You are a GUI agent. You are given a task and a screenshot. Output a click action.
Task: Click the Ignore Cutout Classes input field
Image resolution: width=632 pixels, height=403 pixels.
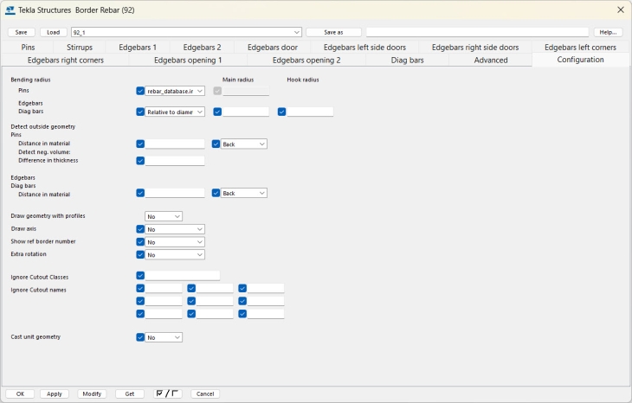(x=182, y=276)
